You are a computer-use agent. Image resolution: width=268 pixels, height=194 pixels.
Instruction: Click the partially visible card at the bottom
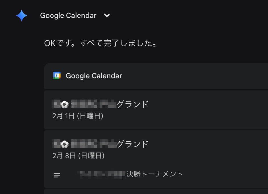tap(156, 191)
